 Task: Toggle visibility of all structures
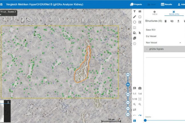click(x=172, y=21)
